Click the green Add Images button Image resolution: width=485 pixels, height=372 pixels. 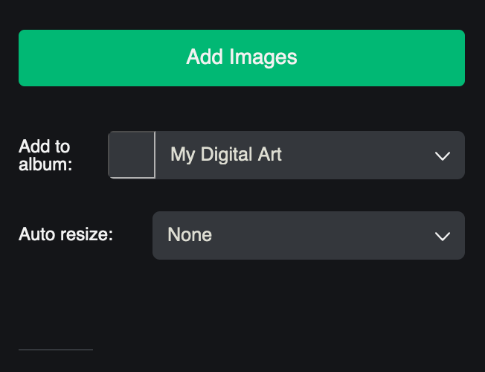[x=242, y=58]
